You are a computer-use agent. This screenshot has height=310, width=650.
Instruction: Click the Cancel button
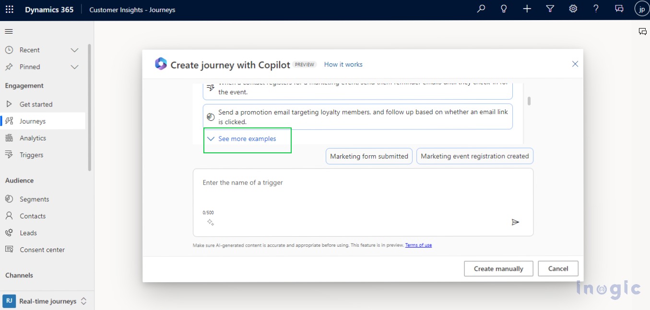(558, 269)
